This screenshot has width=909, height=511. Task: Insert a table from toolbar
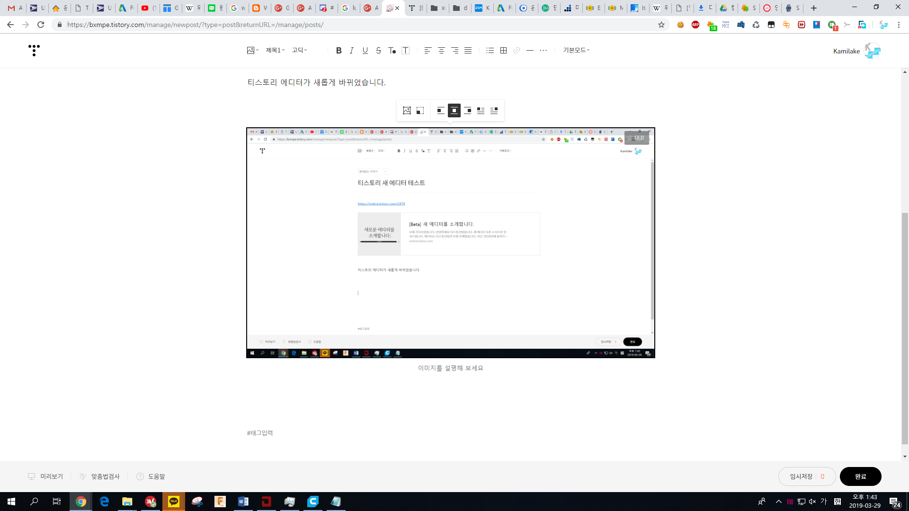coord(503,51)
